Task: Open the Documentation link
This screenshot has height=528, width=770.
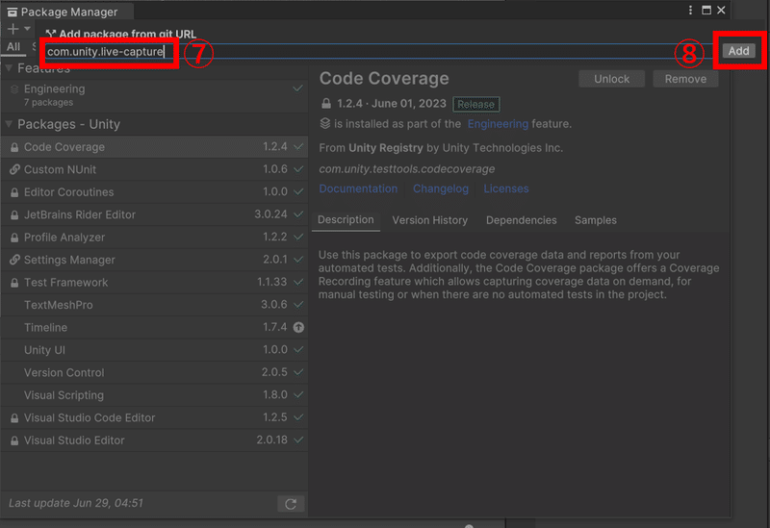Action: click(x=358, y=189)
